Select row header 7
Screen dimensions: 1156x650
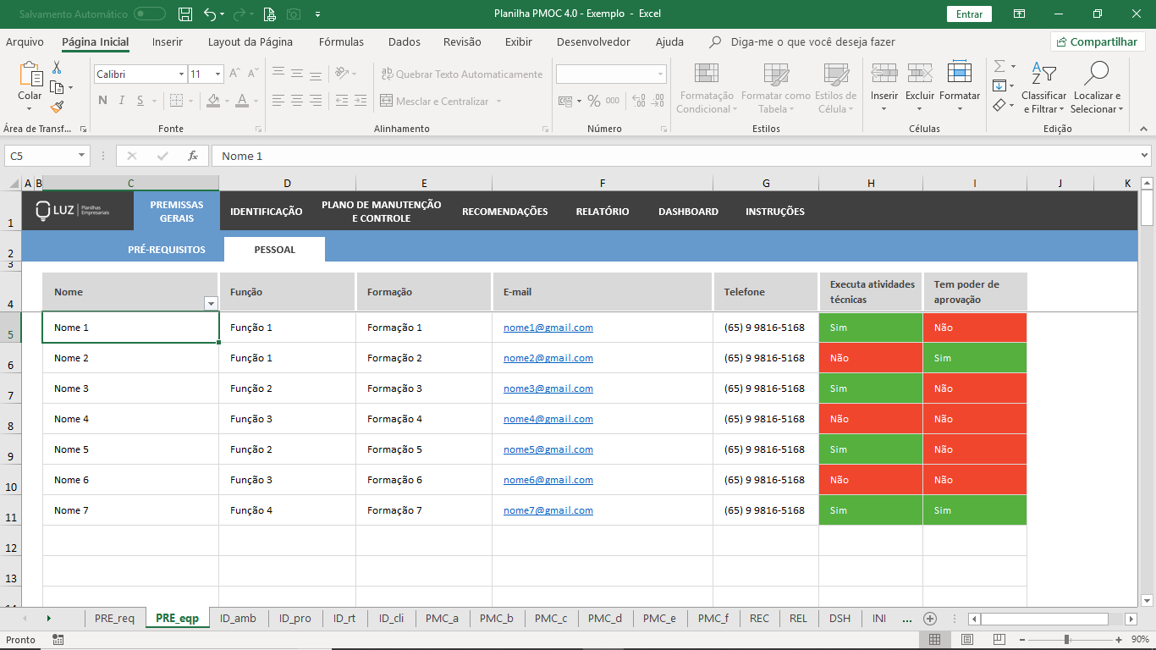coord(11,388)
